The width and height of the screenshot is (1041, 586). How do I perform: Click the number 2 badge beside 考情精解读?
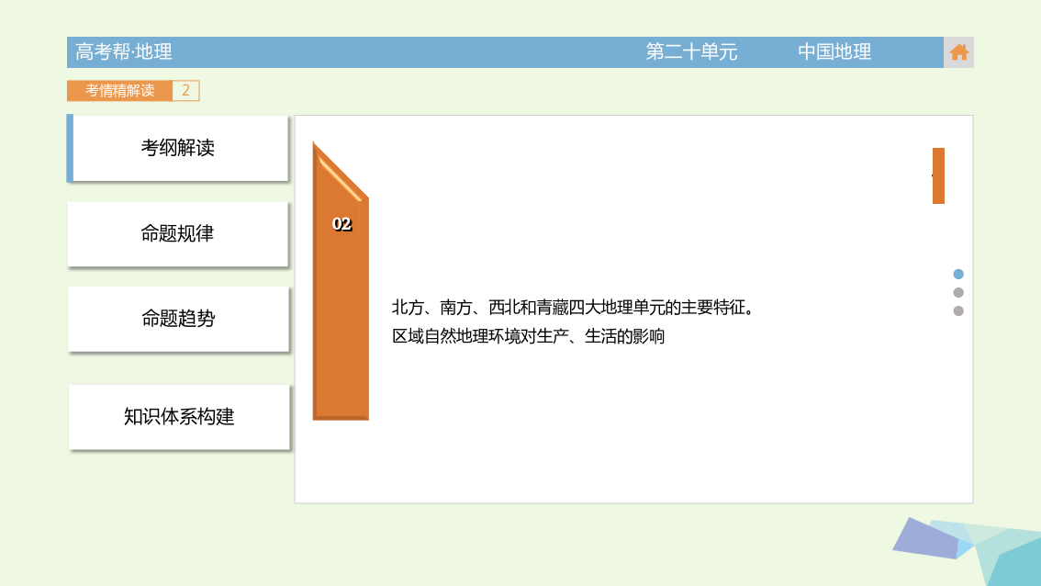(x=185, y=90)
